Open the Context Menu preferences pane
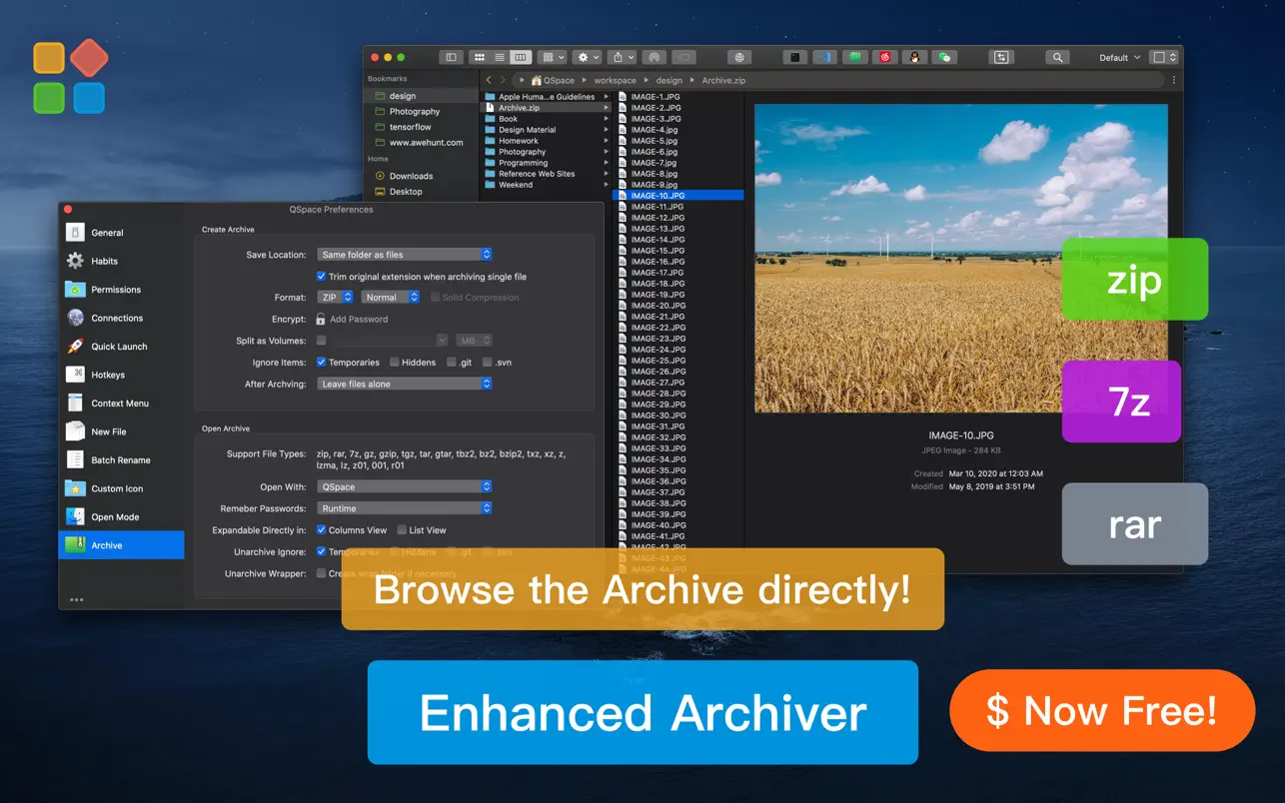The image size is (1285, 803). (x=121, y=403)
